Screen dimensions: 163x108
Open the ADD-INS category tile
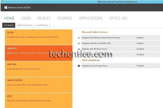pyautogui.click(x=39, y=69)
